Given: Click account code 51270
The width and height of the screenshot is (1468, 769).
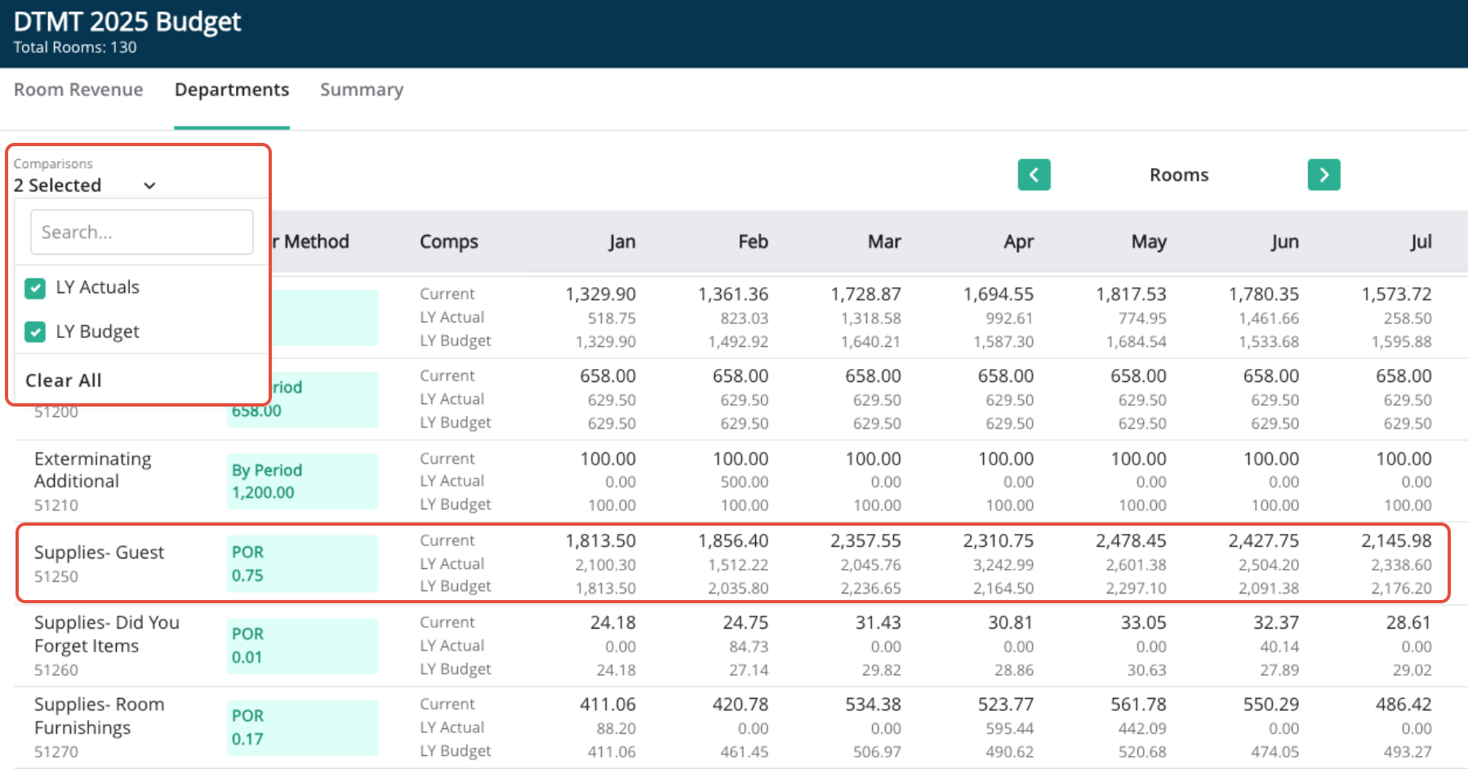Looking at the screenshot, I should [x=56, y=751].
